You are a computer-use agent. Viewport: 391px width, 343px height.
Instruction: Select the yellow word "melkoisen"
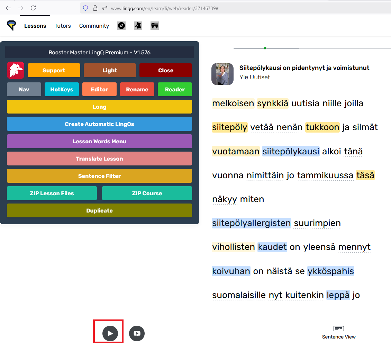233,103
